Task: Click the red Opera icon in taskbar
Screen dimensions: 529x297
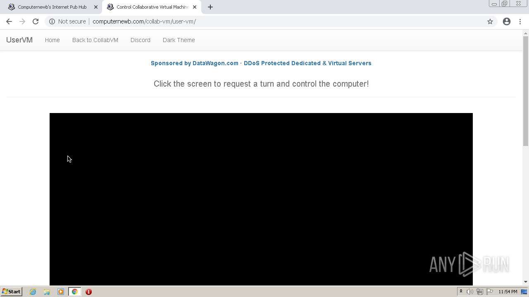Action: (88, 292)
